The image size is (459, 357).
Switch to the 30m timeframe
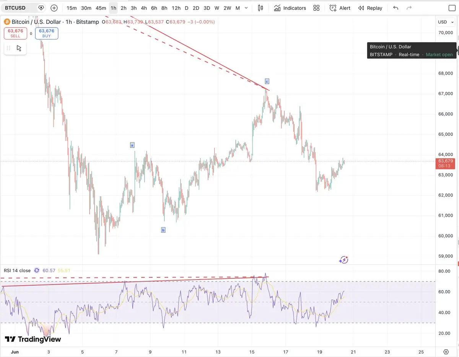(86, 8)
